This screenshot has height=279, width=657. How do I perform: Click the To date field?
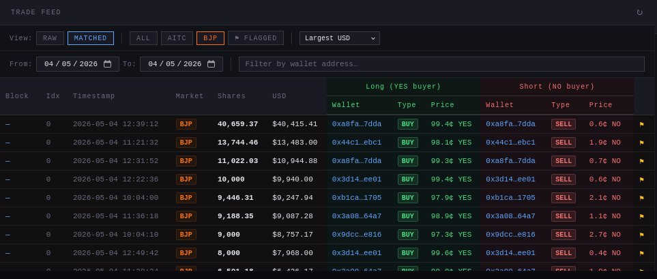181,64
